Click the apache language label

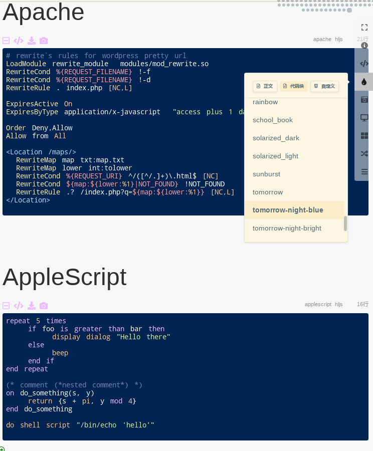coord(322,39)
